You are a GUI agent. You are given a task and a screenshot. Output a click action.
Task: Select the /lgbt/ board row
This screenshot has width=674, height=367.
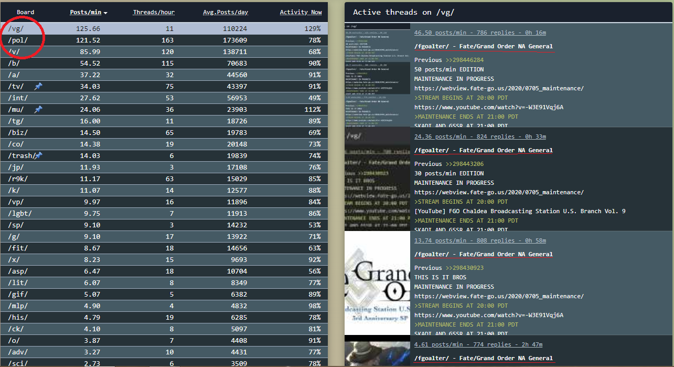point(165,213)
